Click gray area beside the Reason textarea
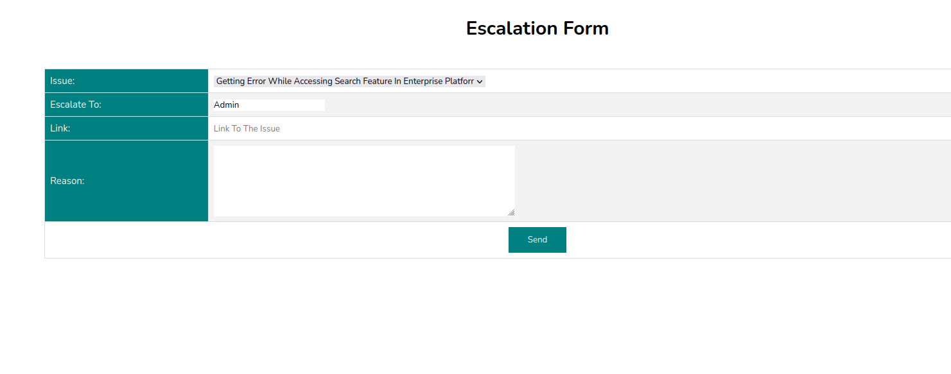Viewport: 951px width, 374px height. (732, 181)
